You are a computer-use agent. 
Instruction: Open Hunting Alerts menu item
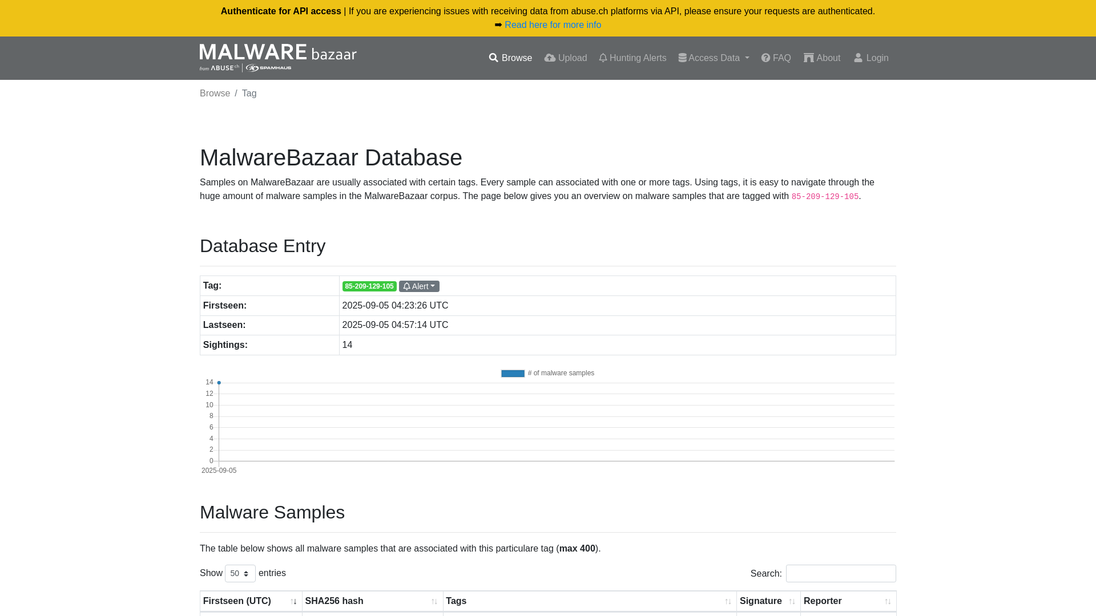coord(632,58)
